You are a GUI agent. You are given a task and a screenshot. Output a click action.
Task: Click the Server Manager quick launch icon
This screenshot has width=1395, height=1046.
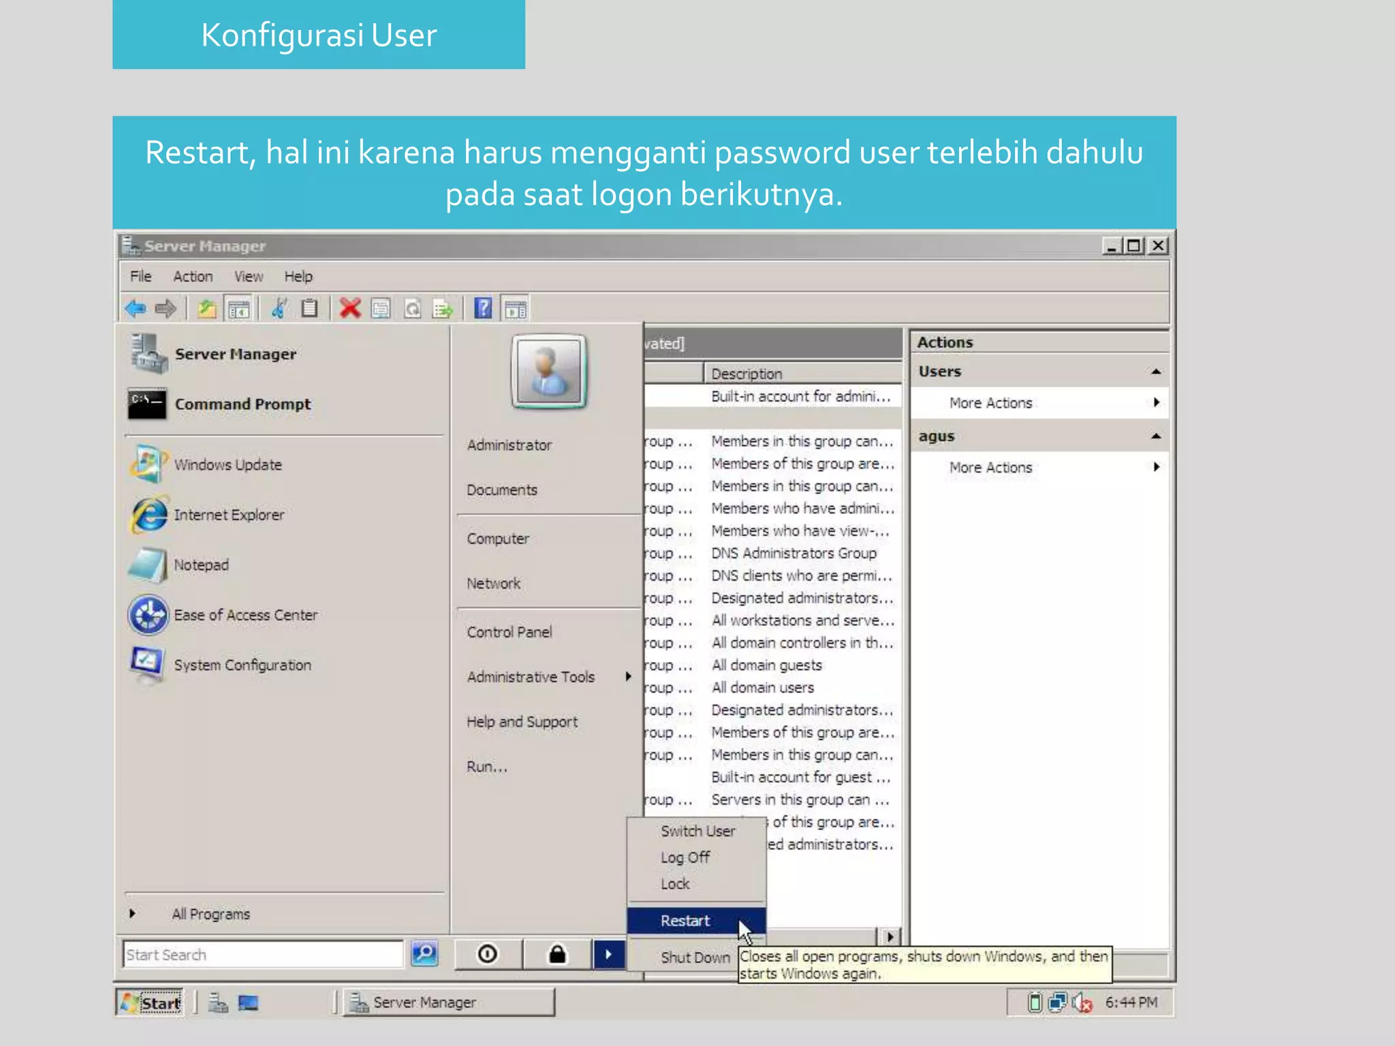218,1002
